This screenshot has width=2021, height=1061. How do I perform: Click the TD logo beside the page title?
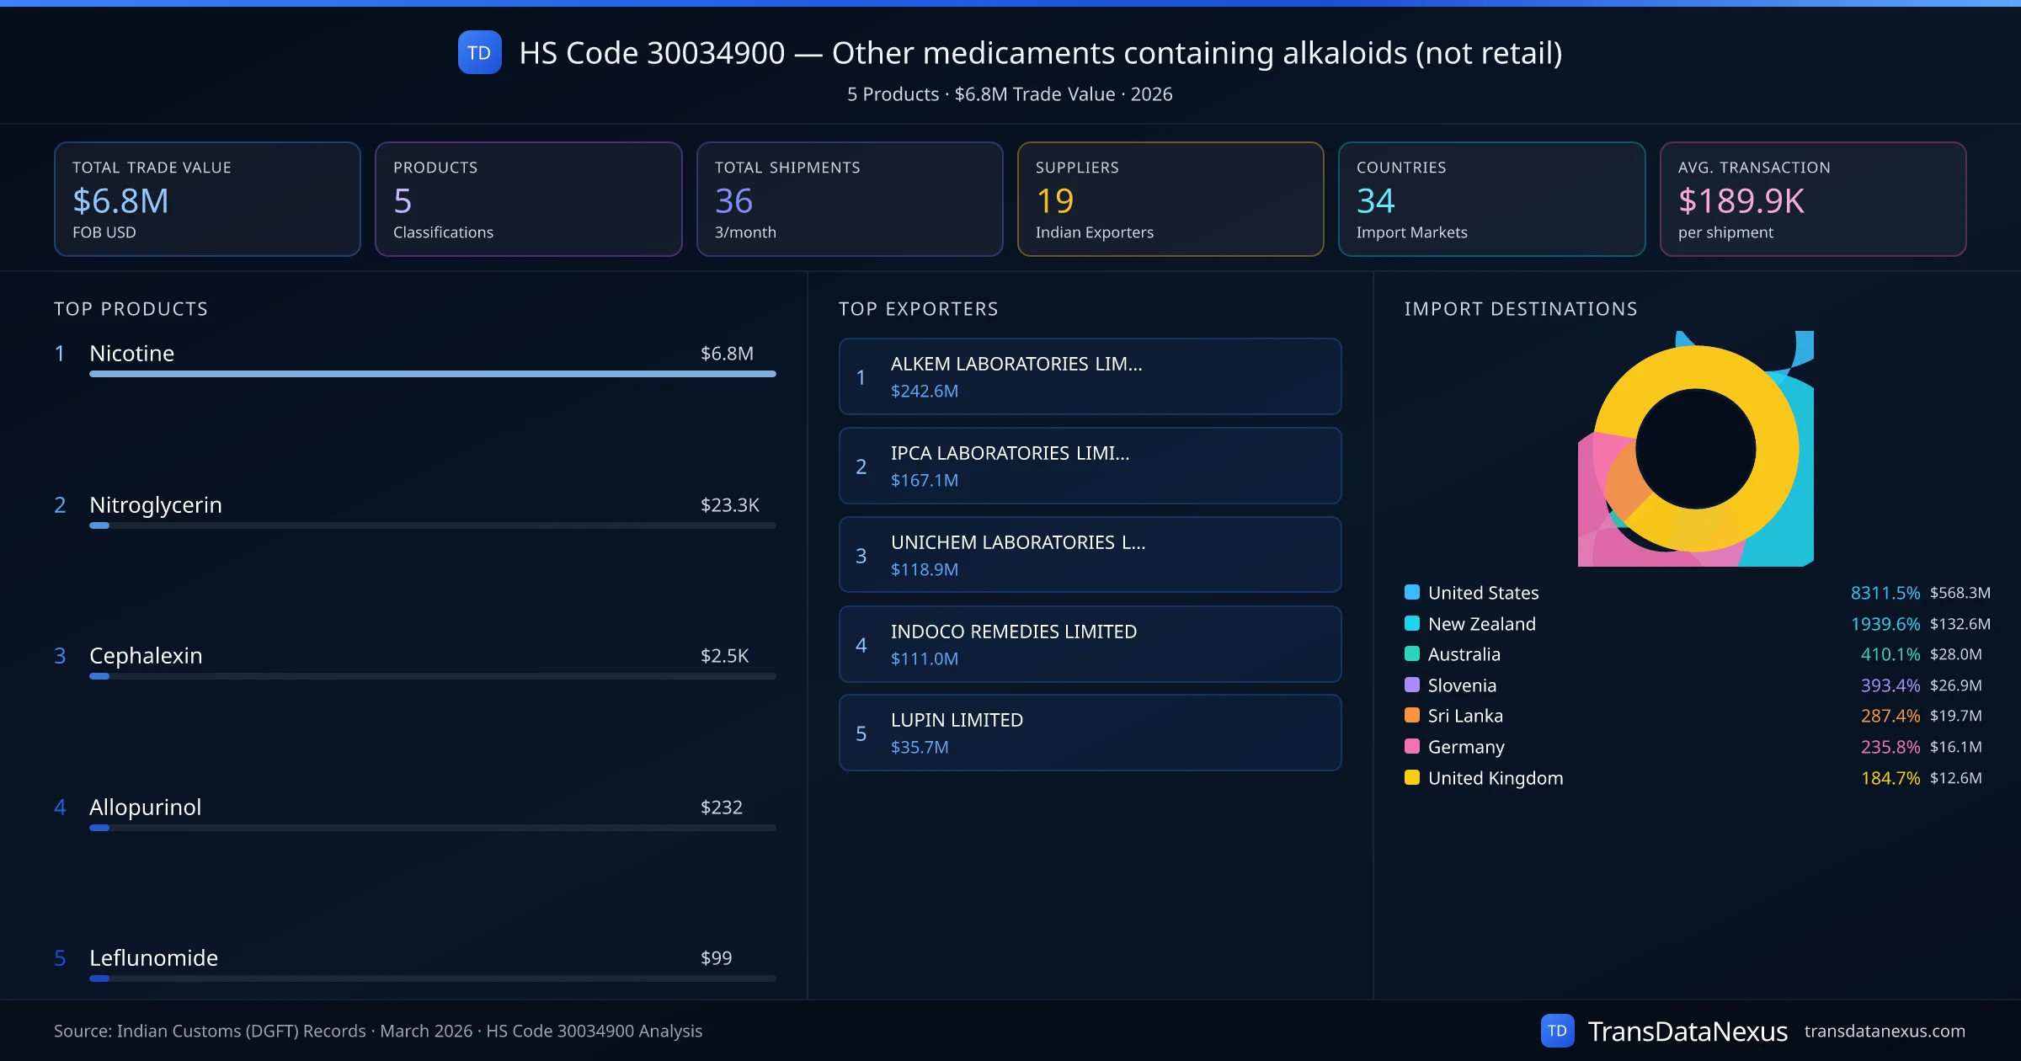[478, 52]
